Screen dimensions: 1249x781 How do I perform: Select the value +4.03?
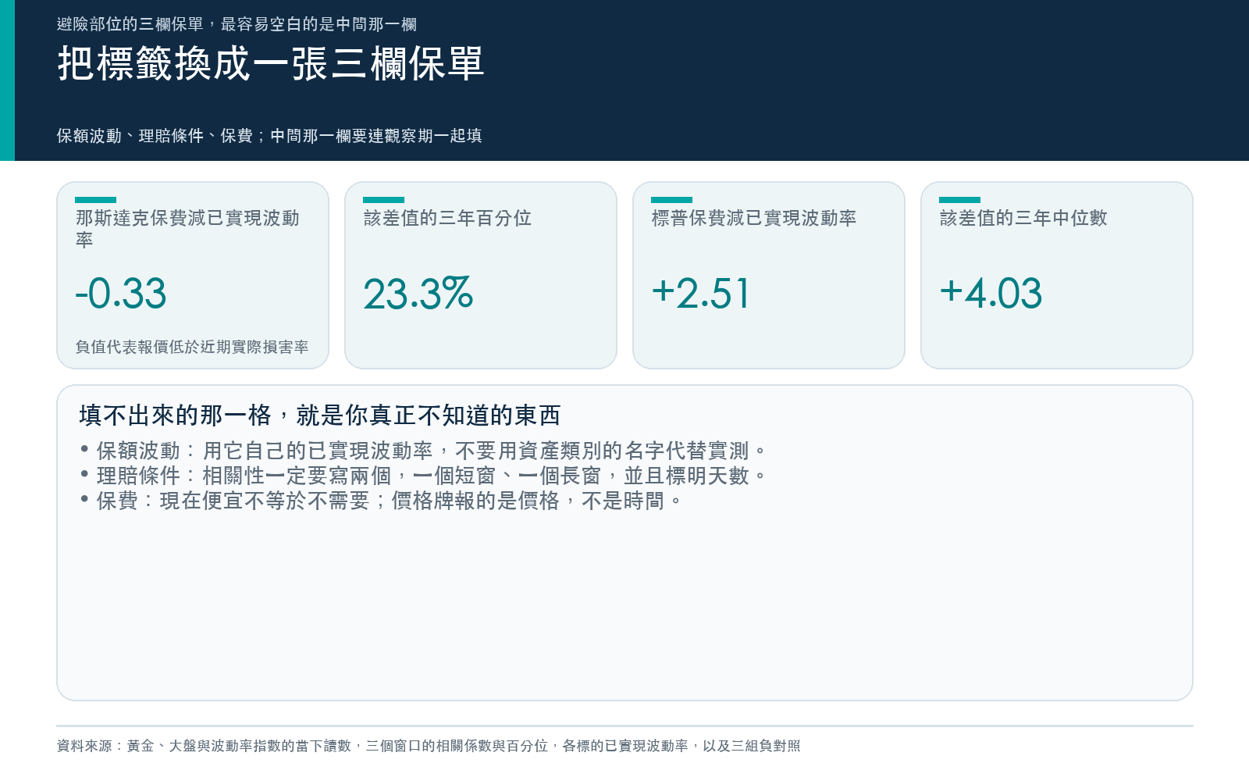(x=991, y=294)
